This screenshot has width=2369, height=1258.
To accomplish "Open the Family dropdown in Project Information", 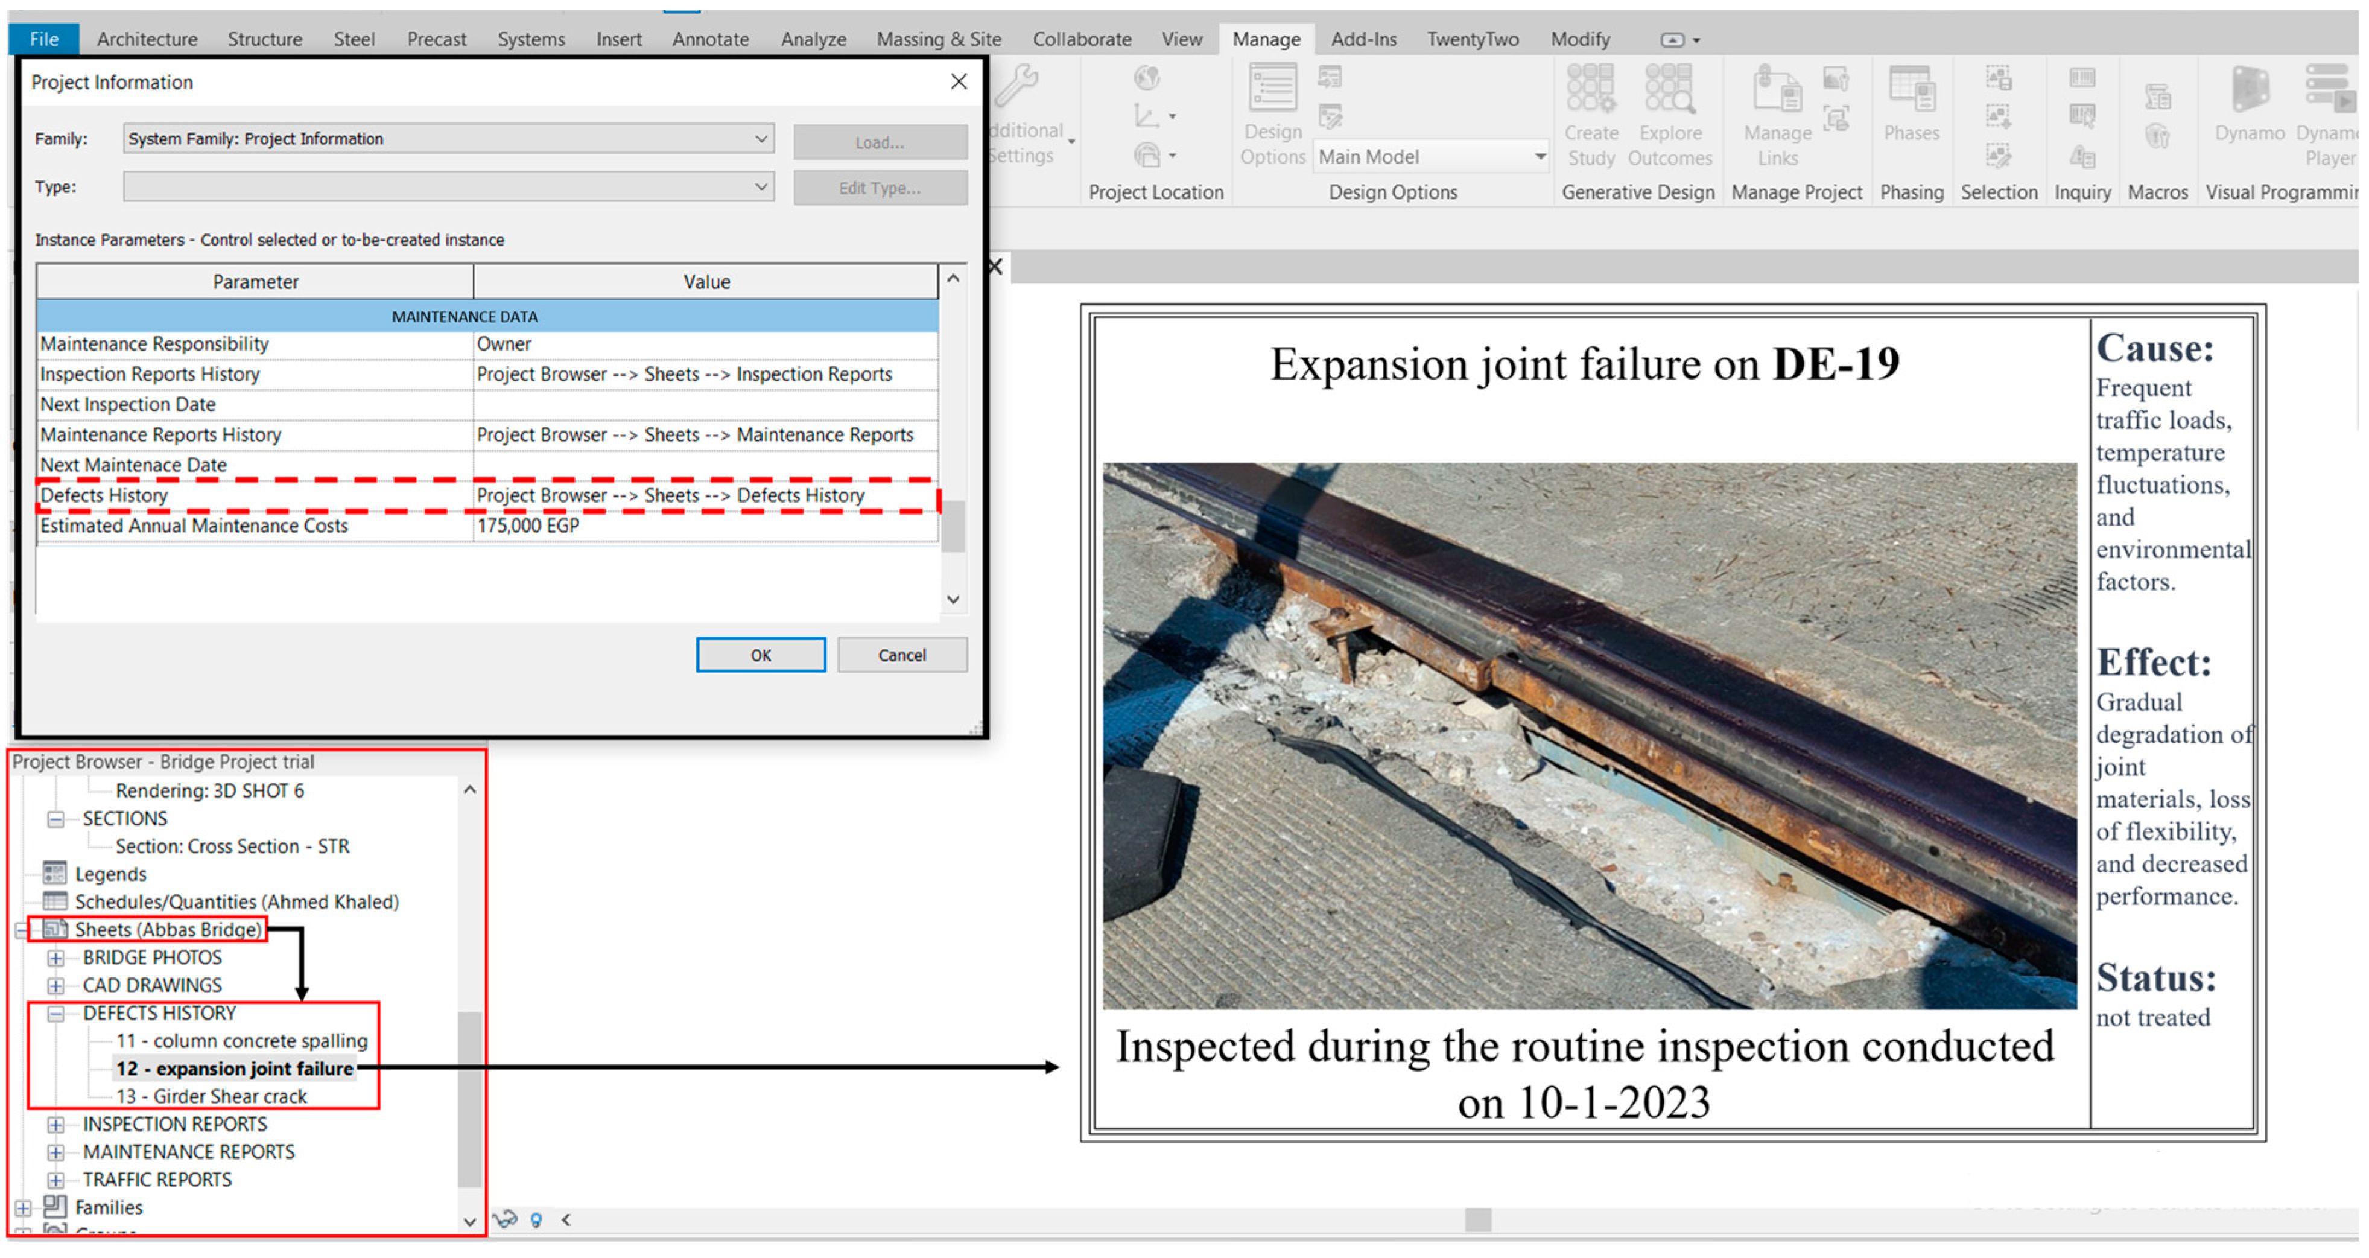I will tap(761, 139).
